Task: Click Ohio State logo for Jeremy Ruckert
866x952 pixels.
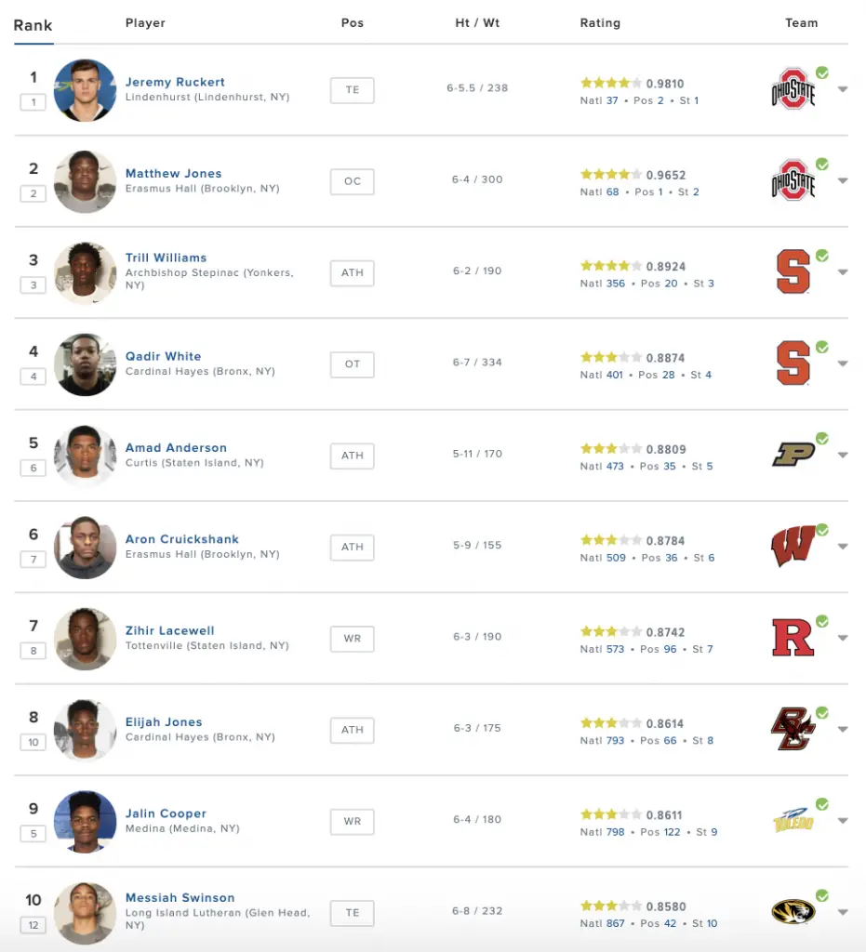Action: tap(793, 89)
